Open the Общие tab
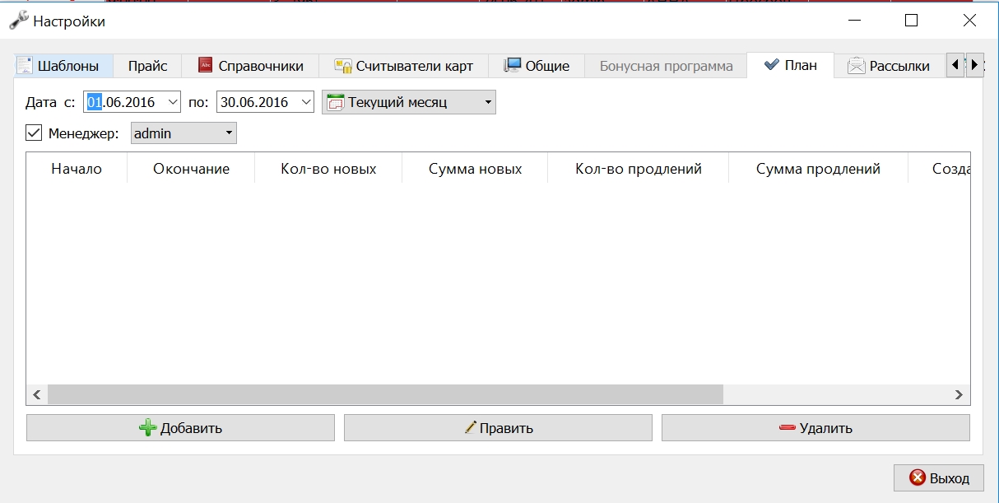The width and height of the screenshot is (999, 503). [x=537, y=66]
